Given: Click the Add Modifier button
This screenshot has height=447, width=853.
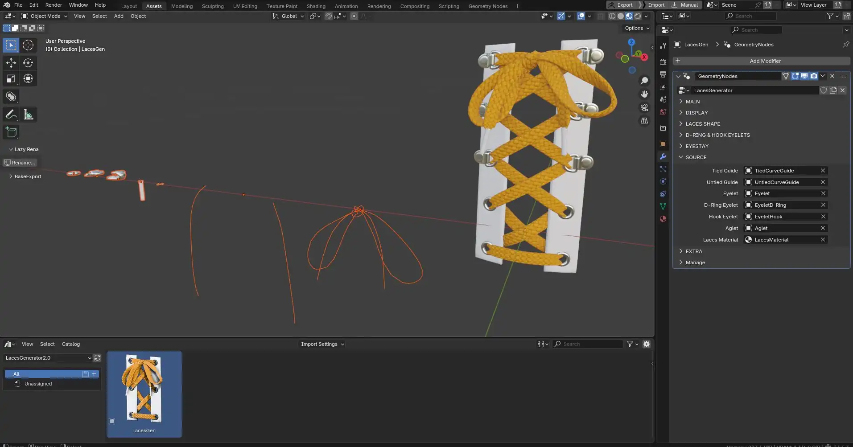Looking at the screenshot, I should (x=765, y=61).
